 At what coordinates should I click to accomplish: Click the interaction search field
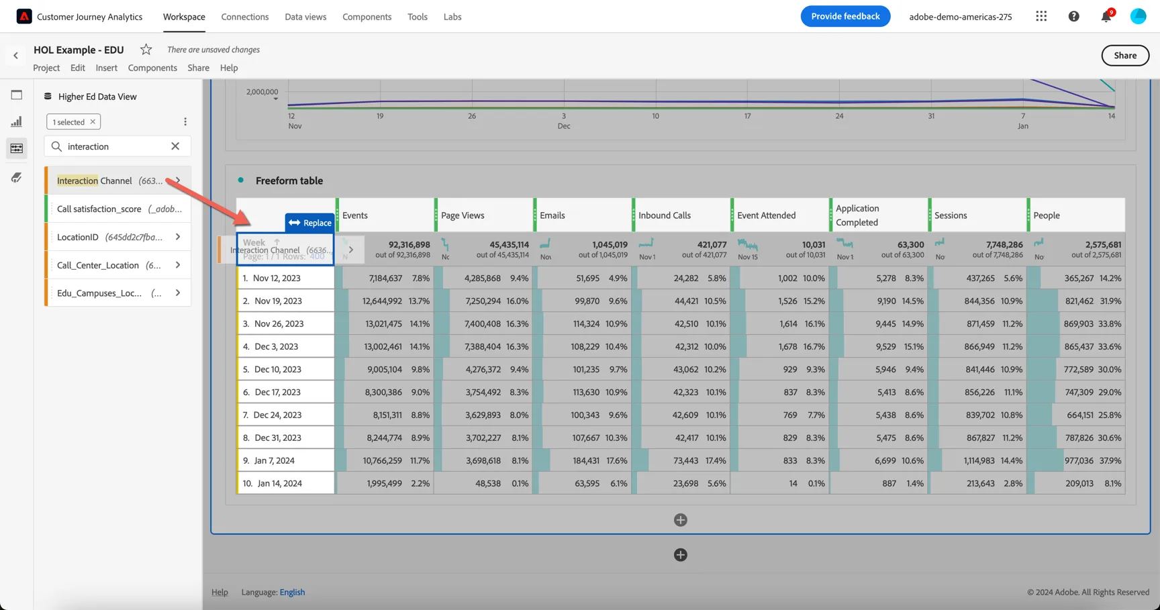point(117,146)
